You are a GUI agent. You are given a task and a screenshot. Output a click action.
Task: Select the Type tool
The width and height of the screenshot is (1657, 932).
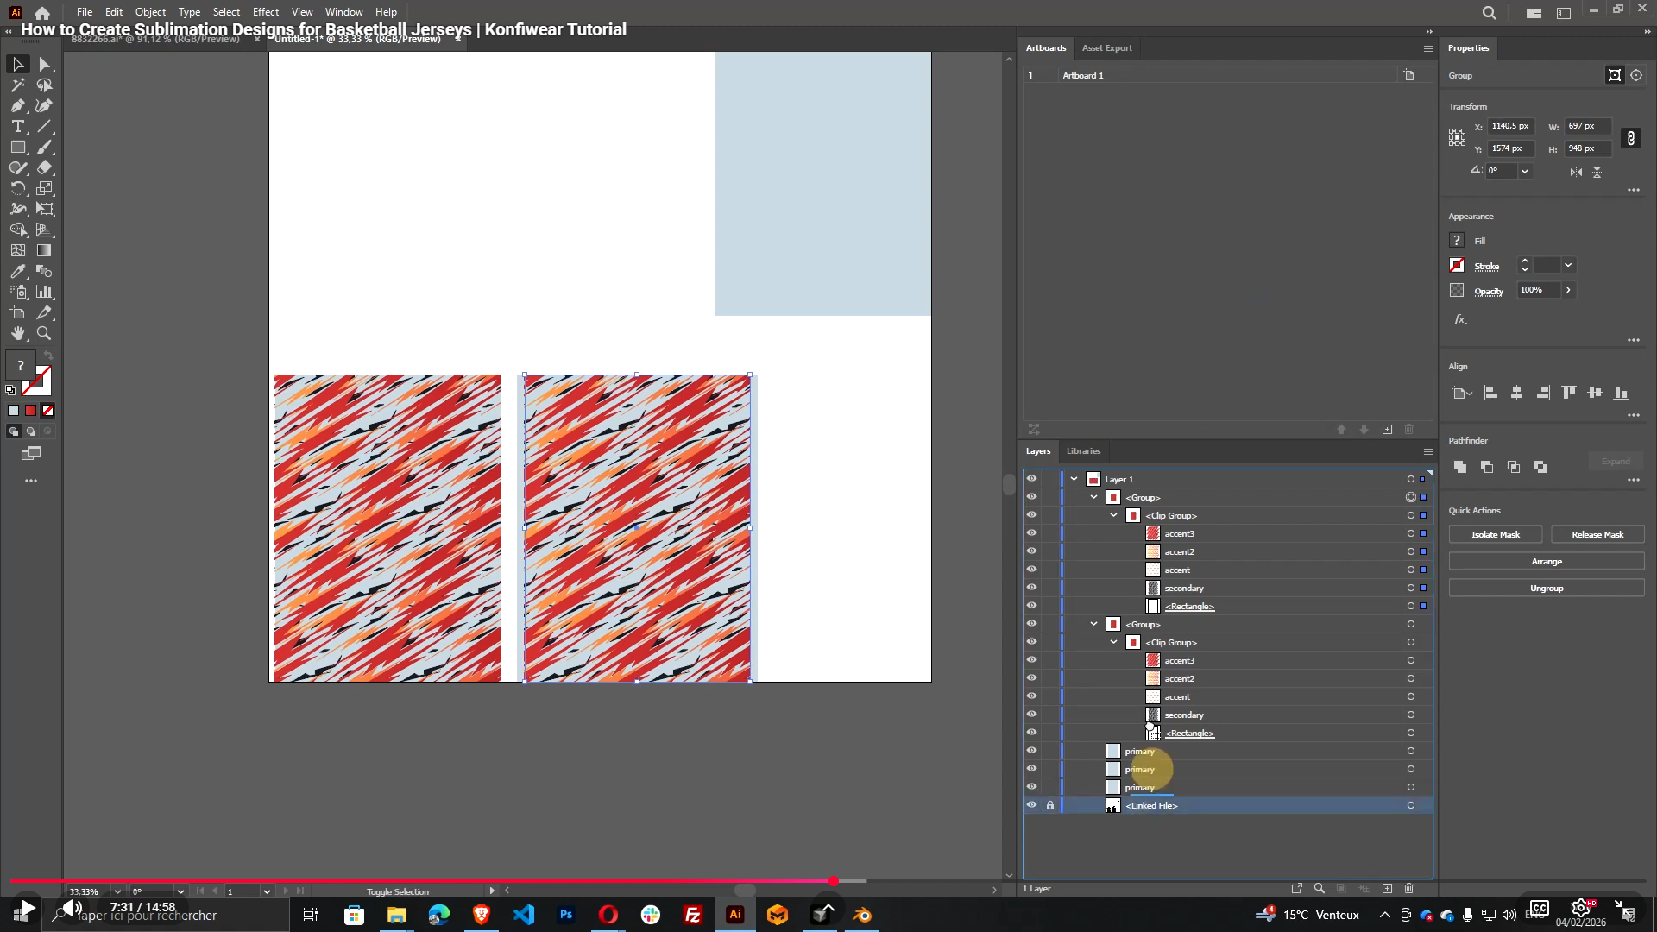(x=17, y=126)
